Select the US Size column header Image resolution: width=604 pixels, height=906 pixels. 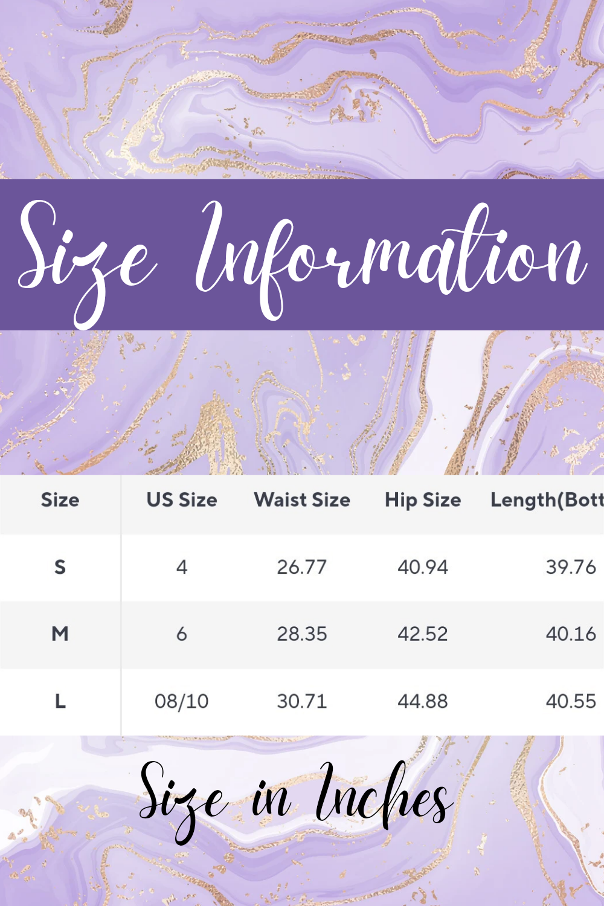pos(181,500)
